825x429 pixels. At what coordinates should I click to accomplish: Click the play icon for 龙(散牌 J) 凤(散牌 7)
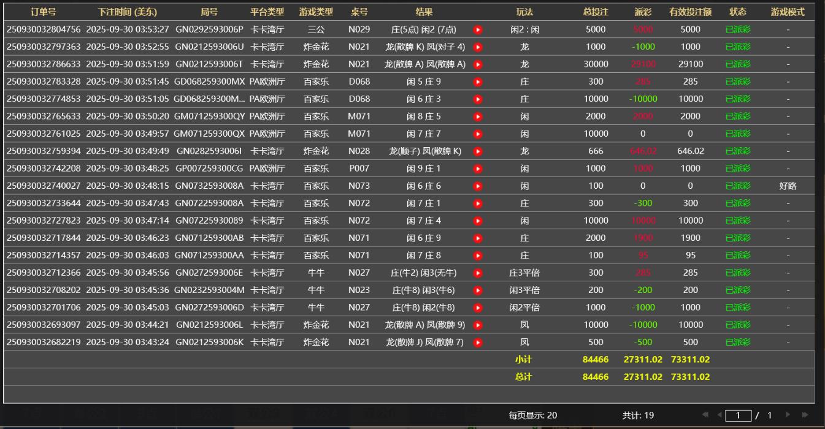pyautogui.click(x=478, y=343)
